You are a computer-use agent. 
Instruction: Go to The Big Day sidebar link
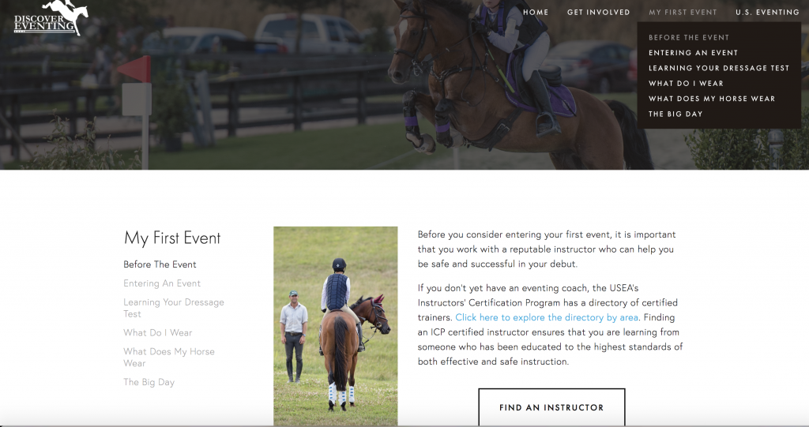tap(149, 382)
